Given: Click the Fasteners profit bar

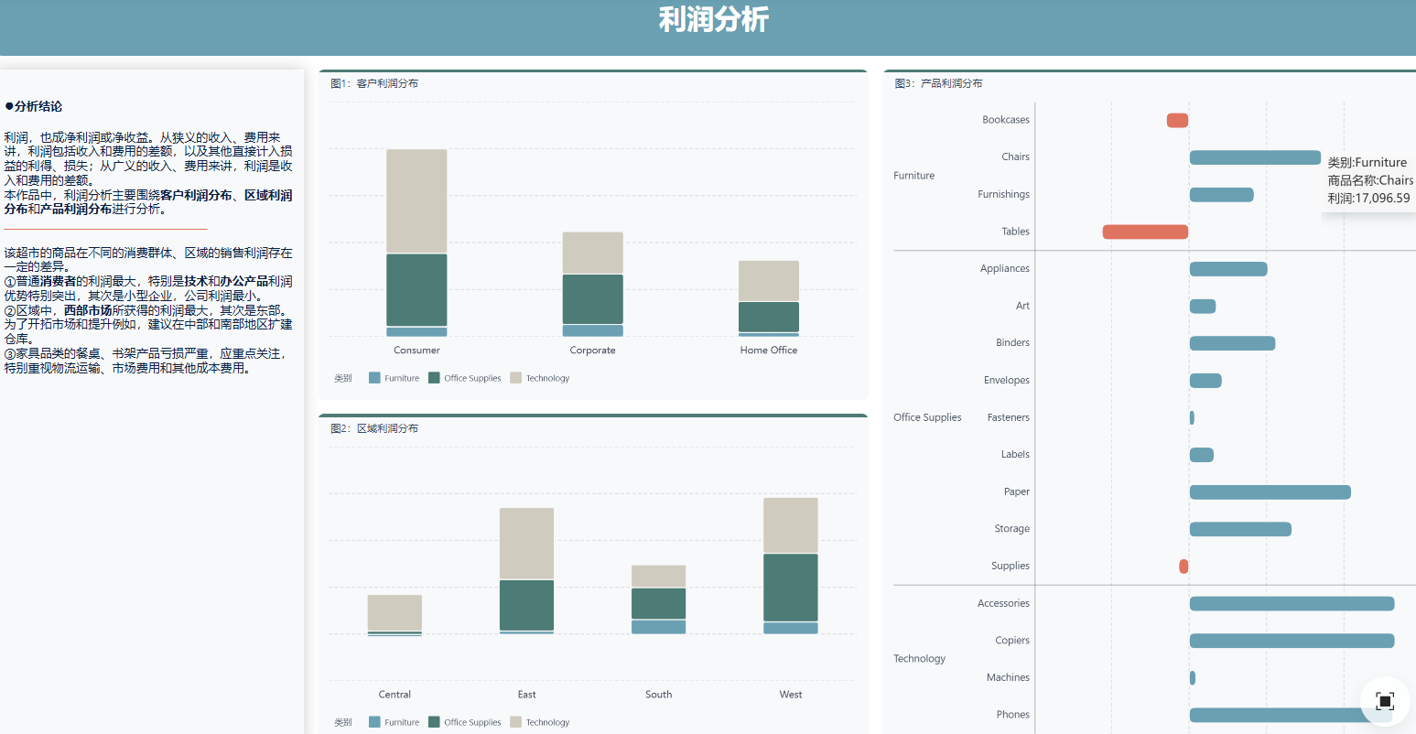Looking at the screenshot, I should click(1192, 417).
